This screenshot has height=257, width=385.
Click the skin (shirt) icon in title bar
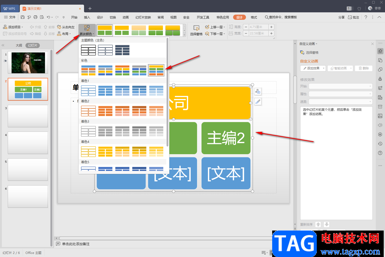tap(359, 8)
